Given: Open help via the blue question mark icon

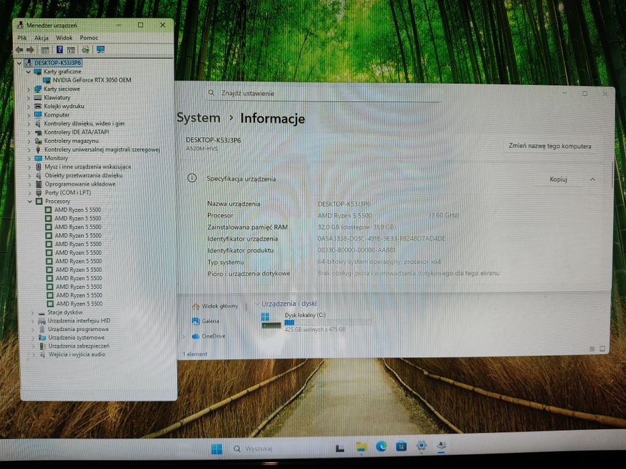Looking at the screenshot, I should (60, 50).
